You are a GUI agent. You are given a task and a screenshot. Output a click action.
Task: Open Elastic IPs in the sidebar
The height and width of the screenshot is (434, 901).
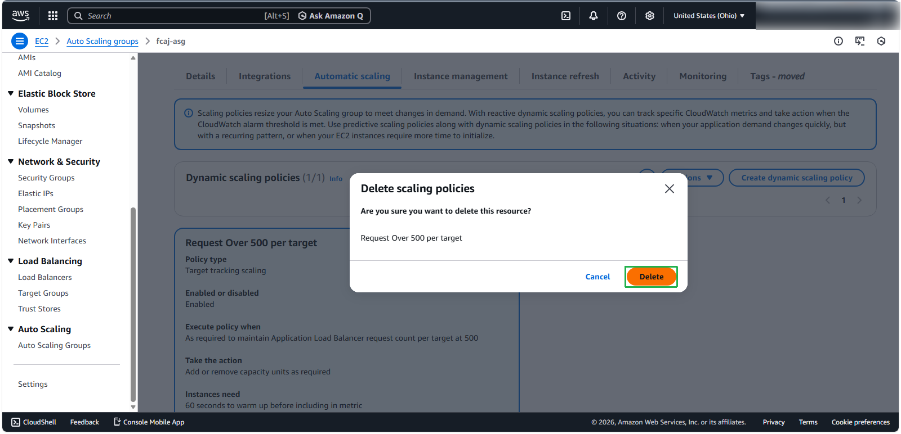click(35, 193)
